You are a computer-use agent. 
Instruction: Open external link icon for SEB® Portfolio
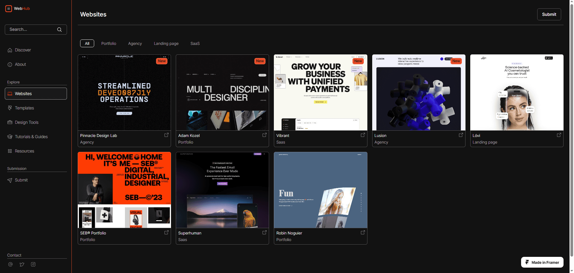coord(167,232)
